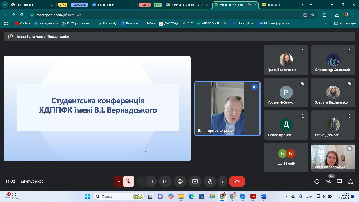Click the muted mic icon on Денис Дронов's tile

point(302,116)
